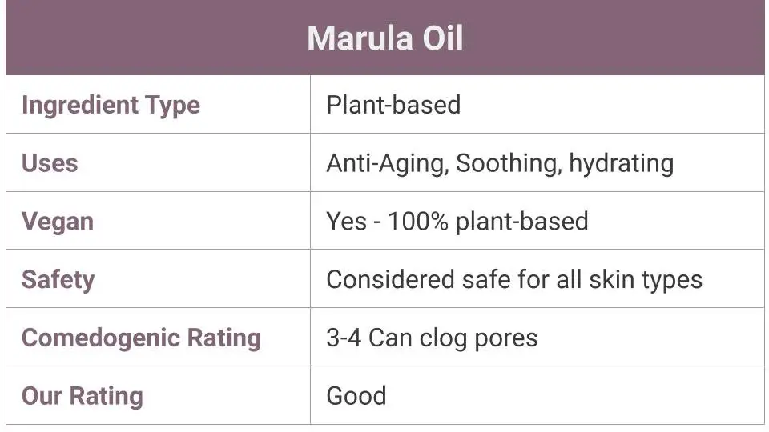Select the Comedogenic Rating label

[141, 338]
